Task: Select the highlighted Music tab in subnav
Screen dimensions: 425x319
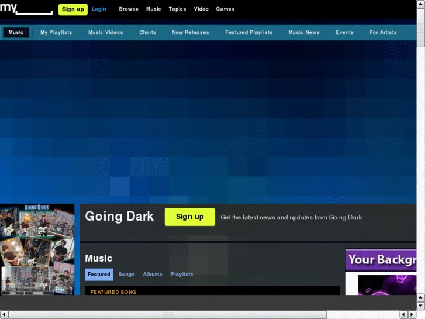Action: (16, 32)
